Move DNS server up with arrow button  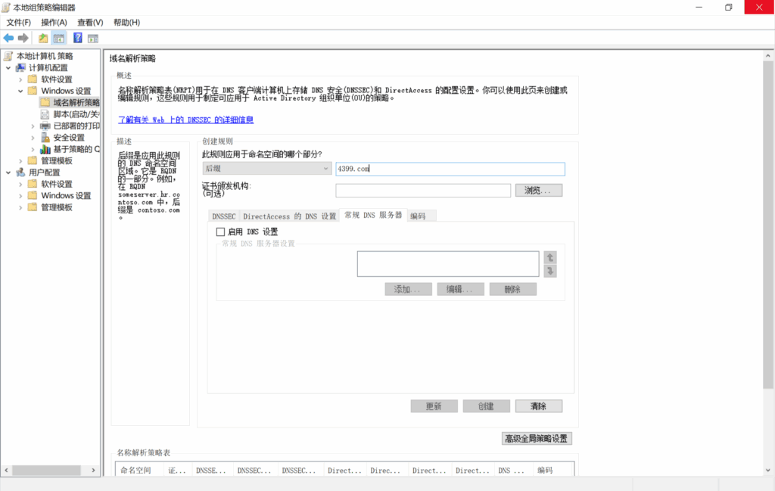click(x=550, y=257)
